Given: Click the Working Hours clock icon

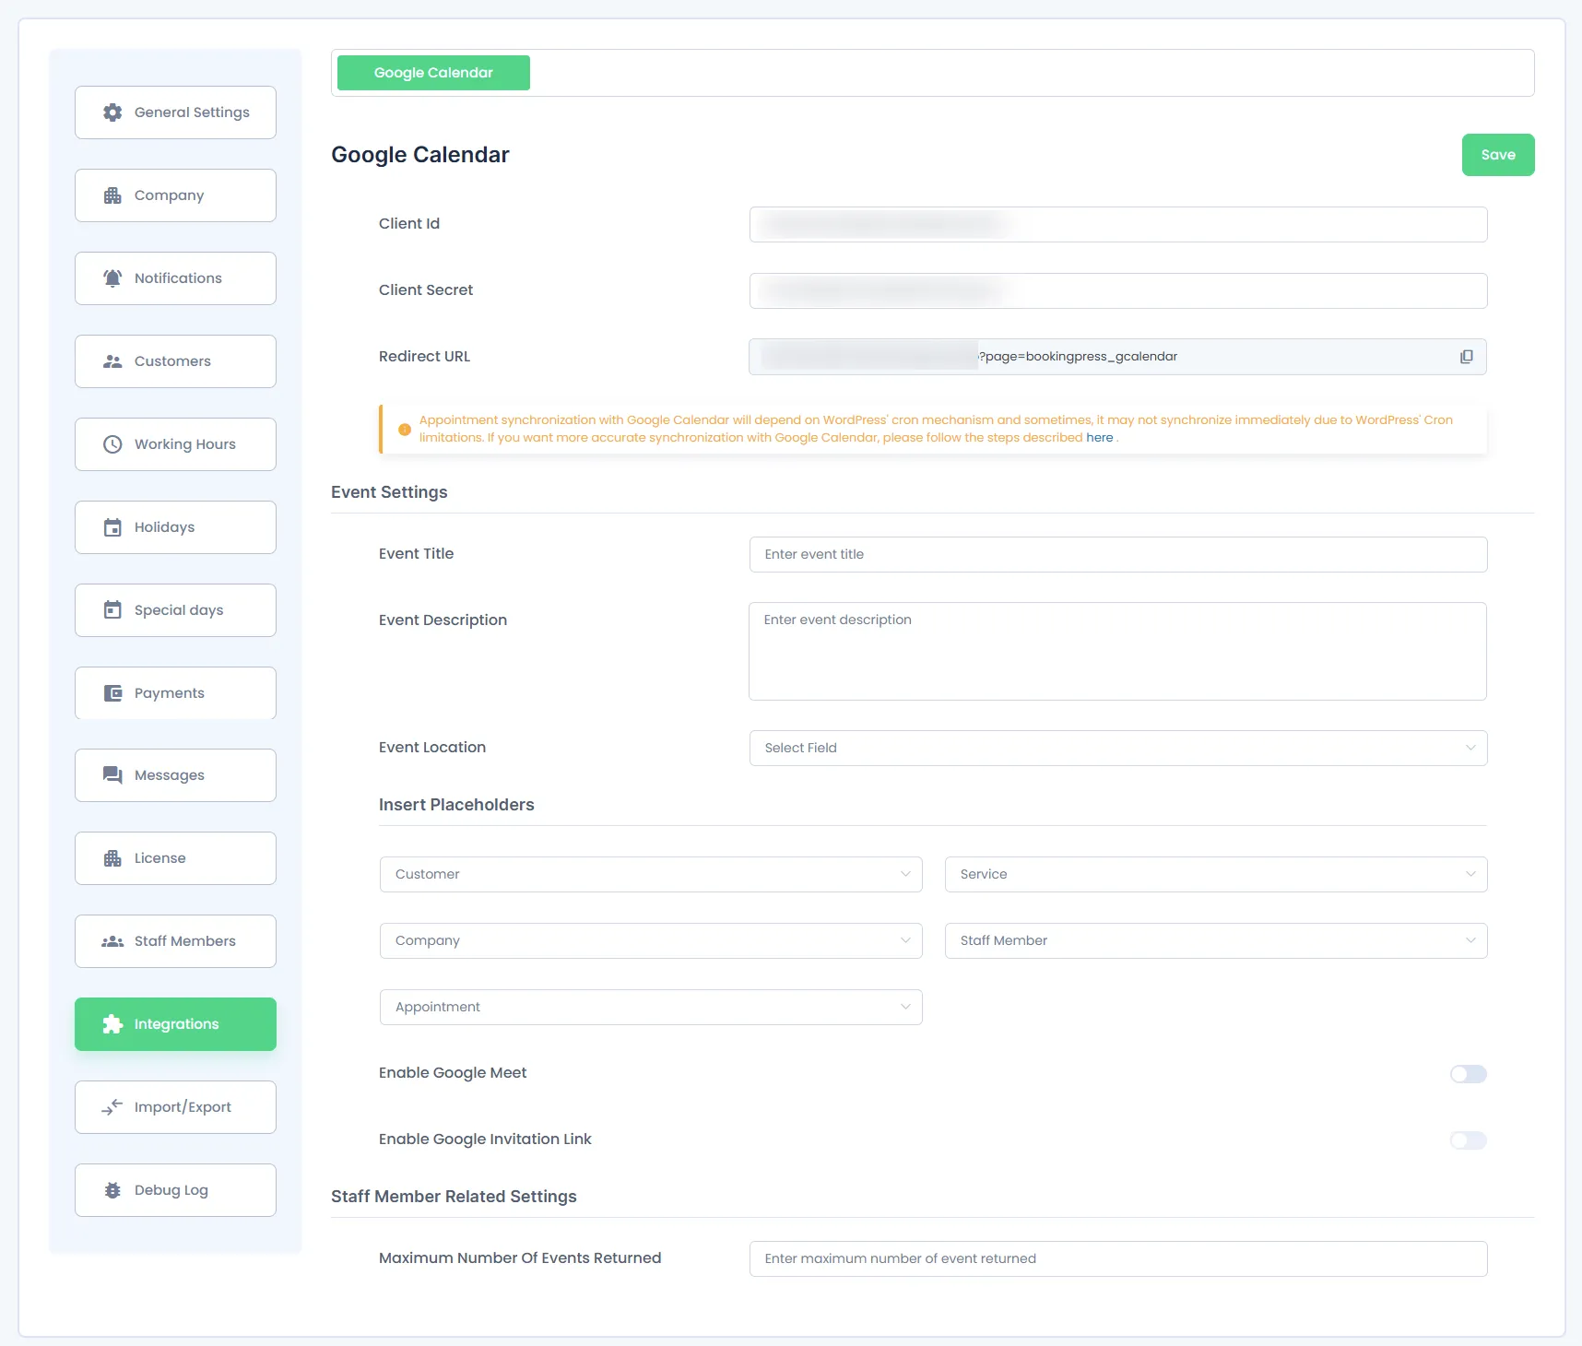Looking at the screenshot, I should 112,444.
